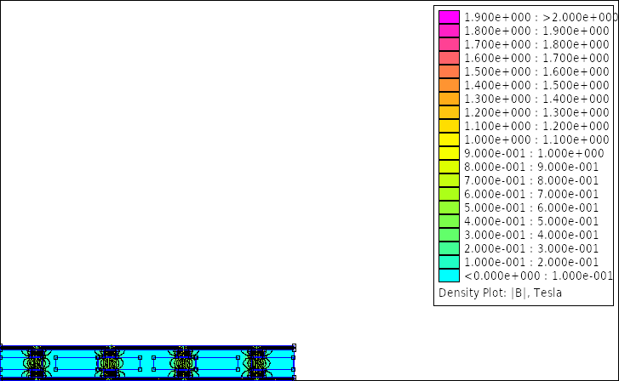The width and height of the screenshot is (619, 381).
Task: Select the label "<0.000e+000 : 1.000e-001"
Action: coord(538,276)
